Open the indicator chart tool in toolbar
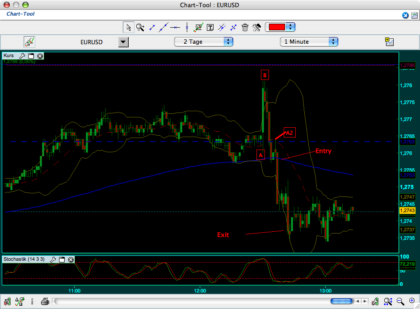The image size is (420, 309). coord(198,27)
